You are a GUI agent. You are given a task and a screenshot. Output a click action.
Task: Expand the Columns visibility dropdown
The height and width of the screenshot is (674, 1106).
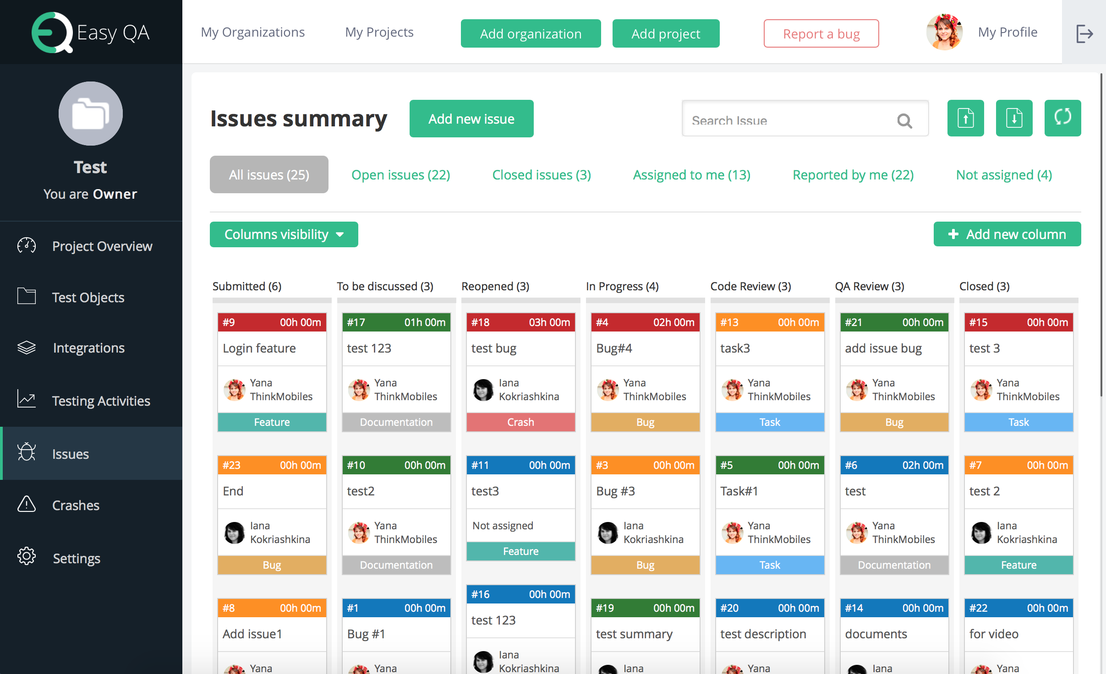(x=283, y=234)
